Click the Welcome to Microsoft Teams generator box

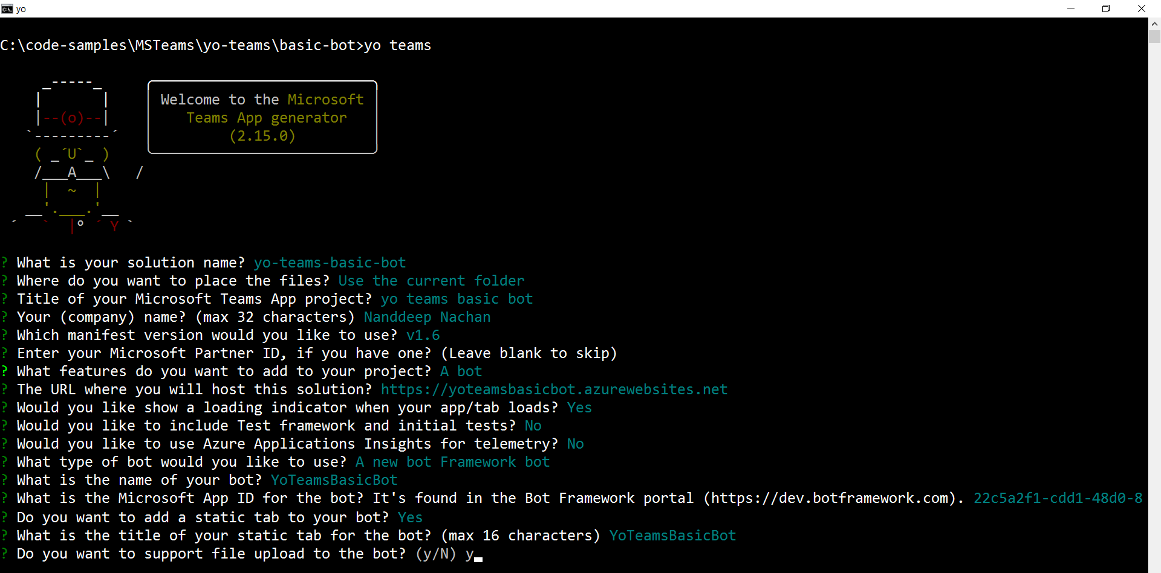[x=262, y=117]
